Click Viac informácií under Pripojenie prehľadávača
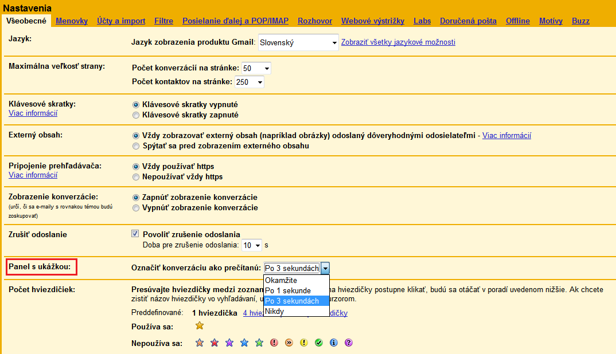Screen dimensions: 616x354 pos(33,175)
